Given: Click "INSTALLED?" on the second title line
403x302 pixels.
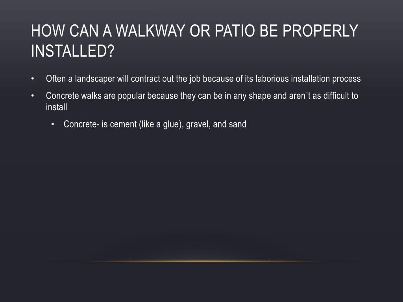Looking at the screenshot, I should tap(72, 51).
